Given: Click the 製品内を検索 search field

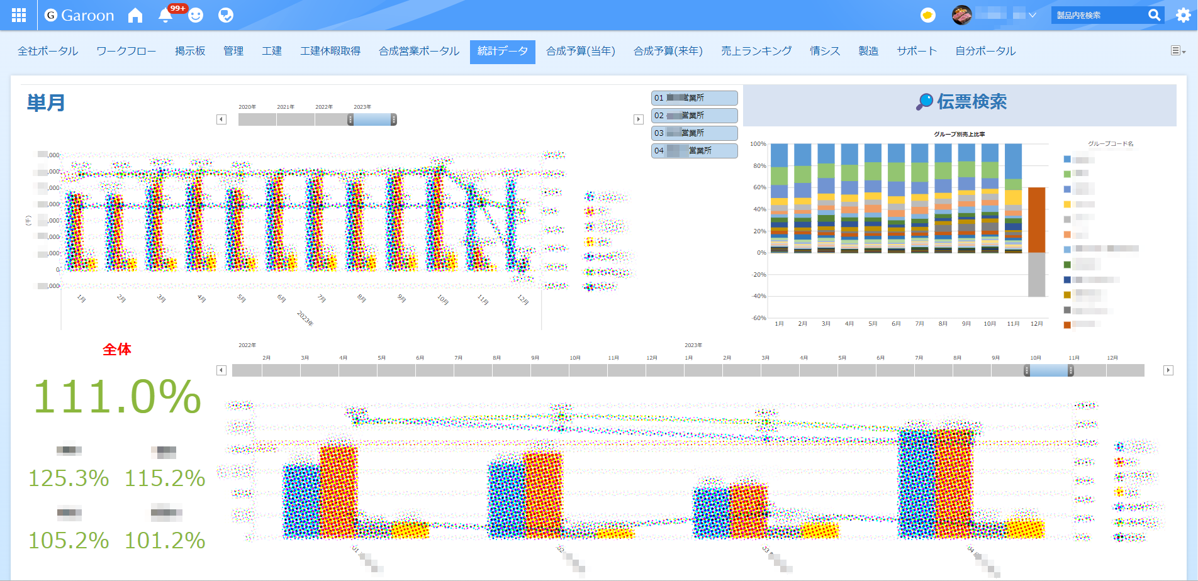Looking at the screenshot, I should [x=1097, y=15].
